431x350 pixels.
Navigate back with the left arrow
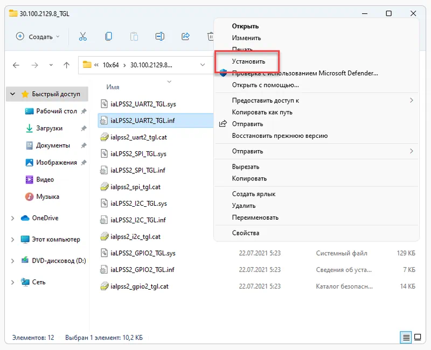point(16,65)
